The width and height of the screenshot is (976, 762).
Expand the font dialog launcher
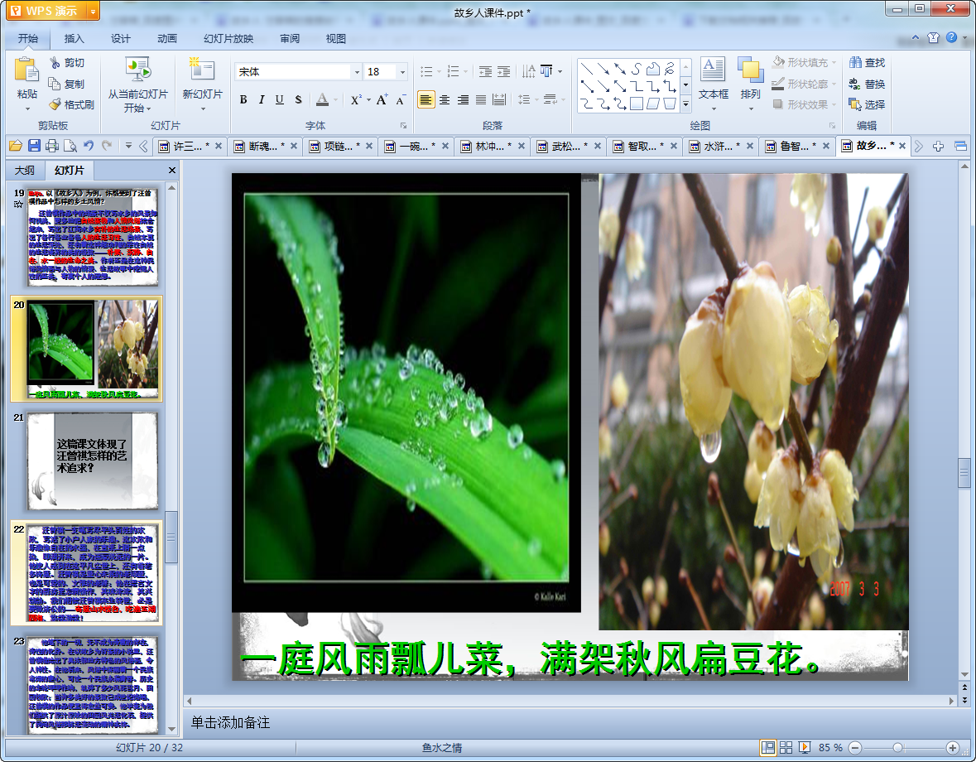403,125
